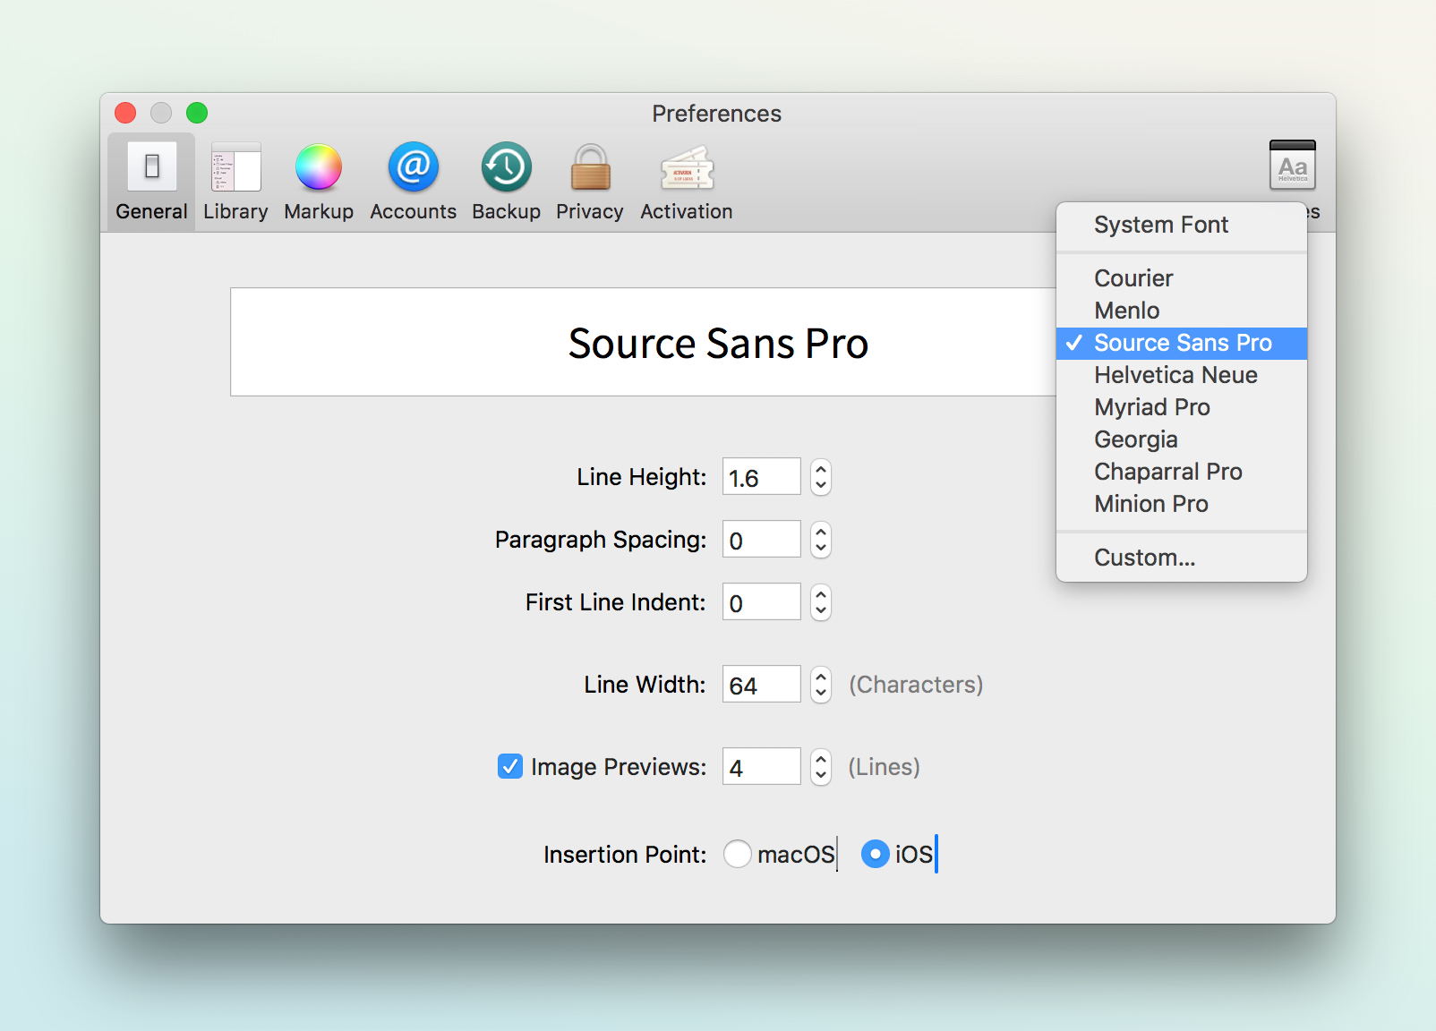Image resolution: width=1436 pixels, height=1031 pixels.
Task: Switch to the Library tab label
Action: point(235,212)
